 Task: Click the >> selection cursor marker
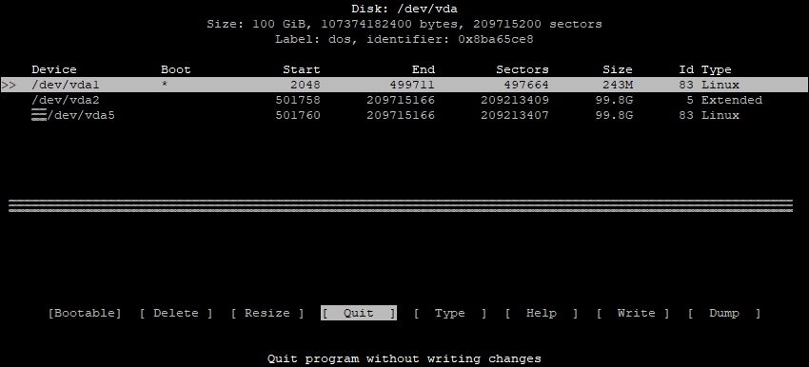tap(9, 85)
